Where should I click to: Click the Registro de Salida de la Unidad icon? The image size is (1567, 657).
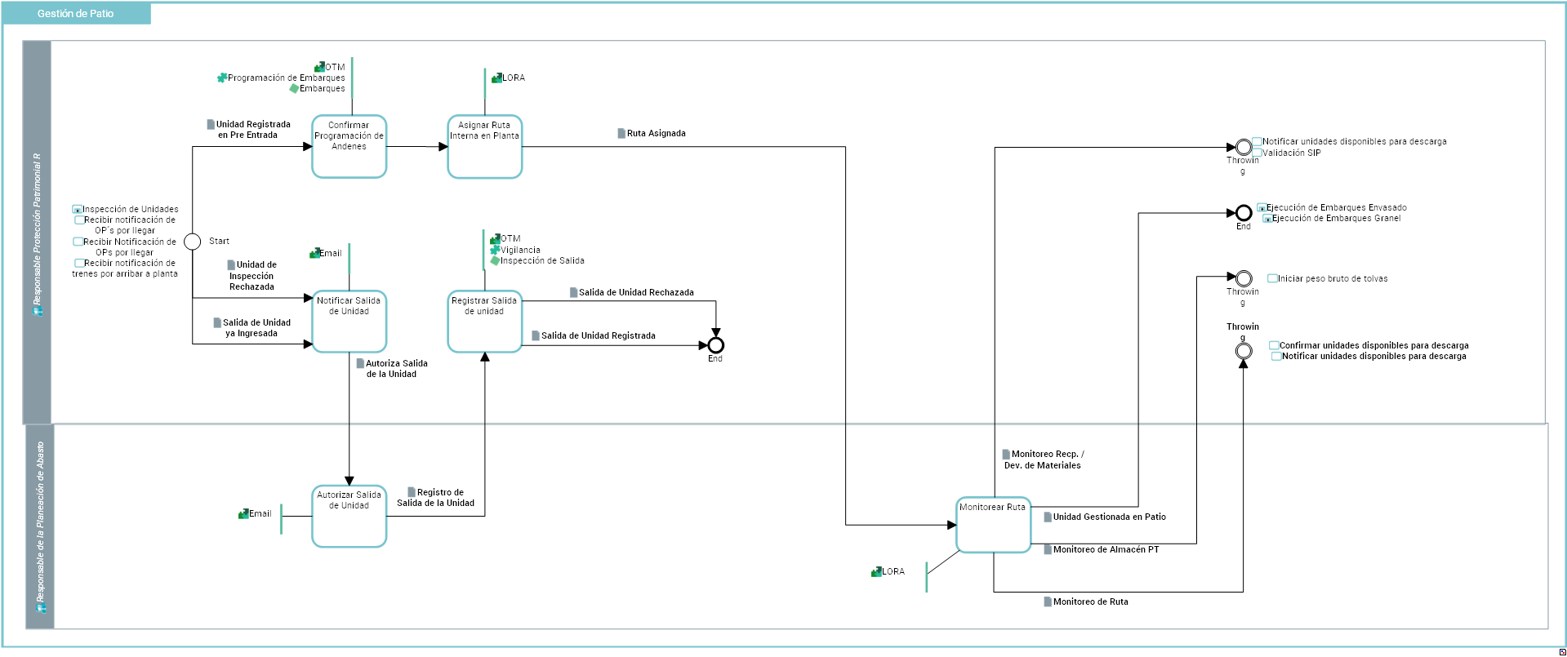coord(412,492)
